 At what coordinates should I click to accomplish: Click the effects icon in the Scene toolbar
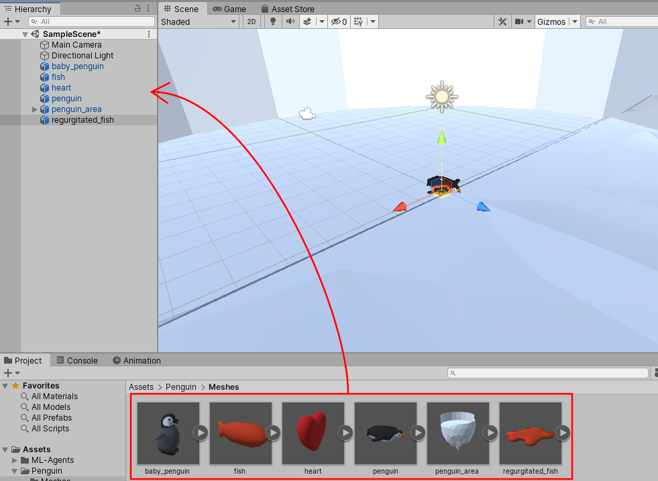[309, 21]
